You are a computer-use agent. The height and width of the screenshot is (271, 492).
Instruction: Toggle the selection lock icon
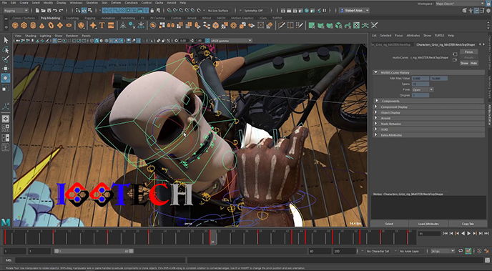coord(152,10)
